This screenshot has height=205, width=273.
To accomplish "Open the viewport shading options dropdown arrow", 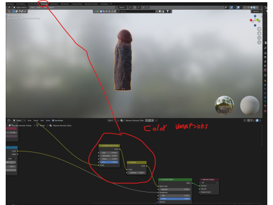I will pos(260,7).
